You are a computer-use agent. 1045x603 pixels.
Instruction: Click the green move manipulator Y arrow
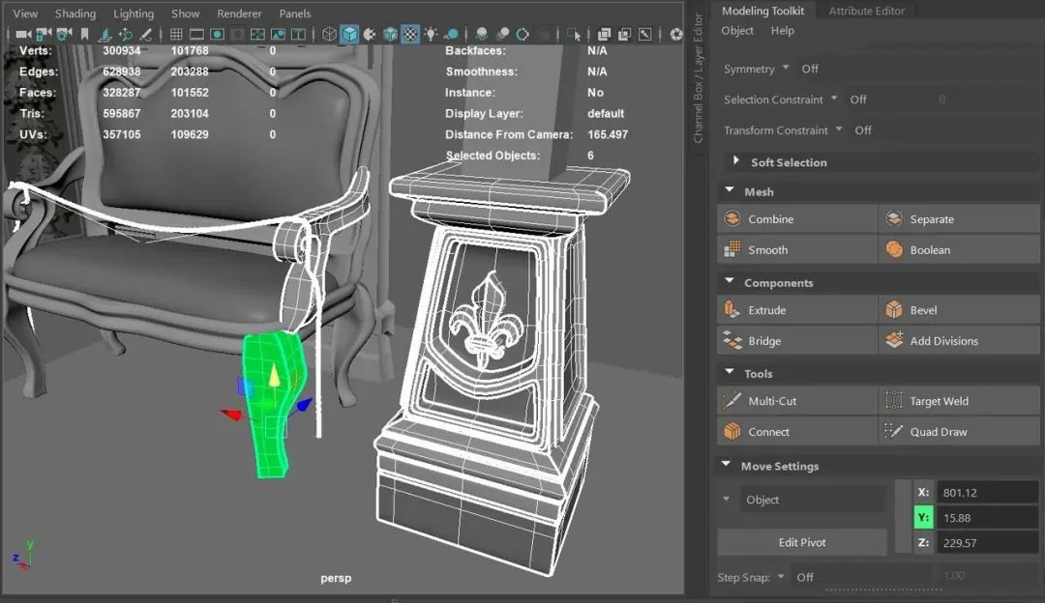(274, 376)
